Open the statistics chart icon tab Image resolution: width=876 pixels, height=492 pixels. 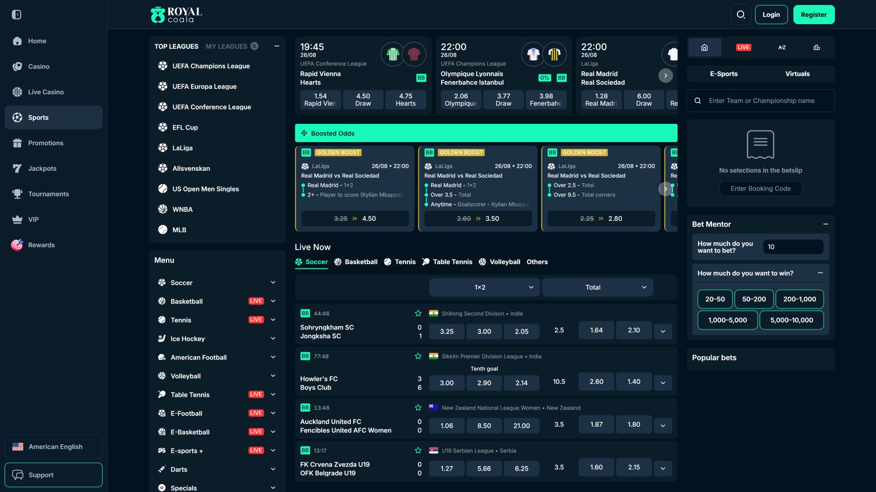(817, 47)
